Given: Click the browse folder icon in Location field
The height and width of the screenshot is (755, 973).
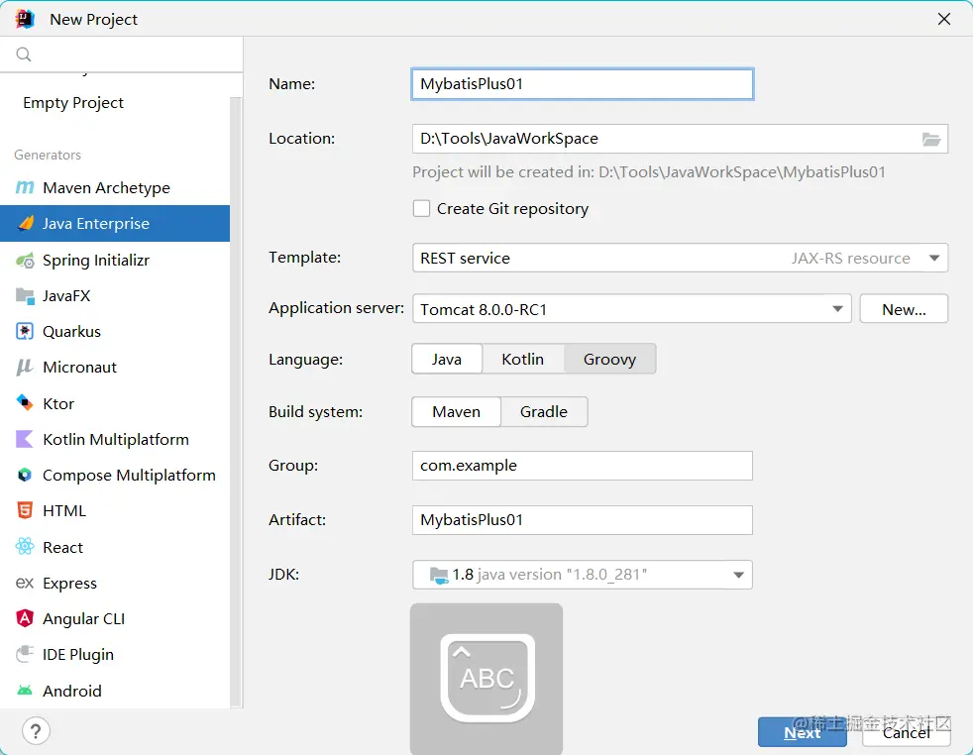Looking at the screenshot, I should click(x=930, y=139).
